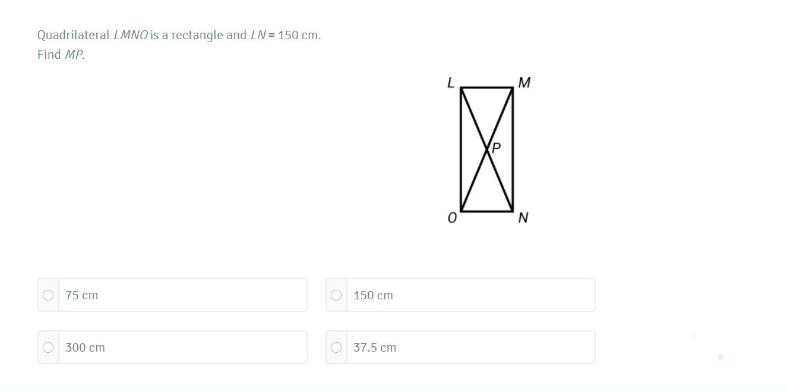787x392 pixels.
Task: Click the vertex label M on the diagram
Action: tap(525, 83)
